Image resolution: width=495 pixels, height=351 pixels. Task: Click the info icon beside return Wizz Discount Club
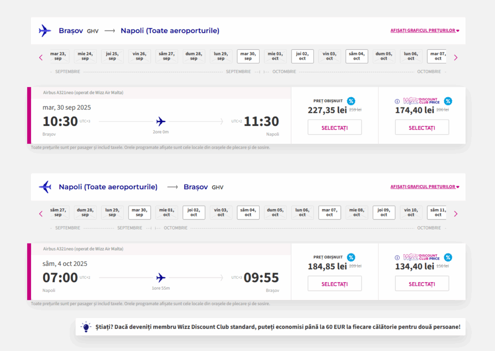[x=397, y=258]
